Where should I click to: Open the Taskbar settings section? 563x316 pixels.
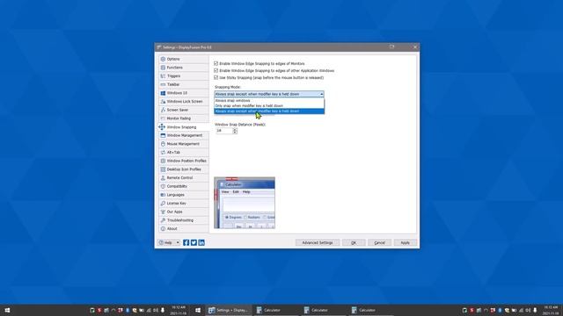point(183,84)
